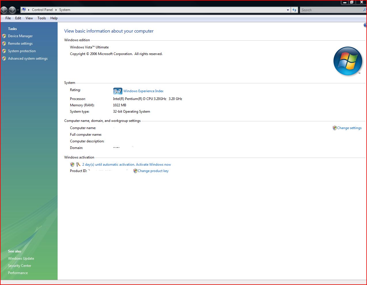This screenshot has height=285, width=367.
Task: Minimize the System window
Action: point(345,2)
